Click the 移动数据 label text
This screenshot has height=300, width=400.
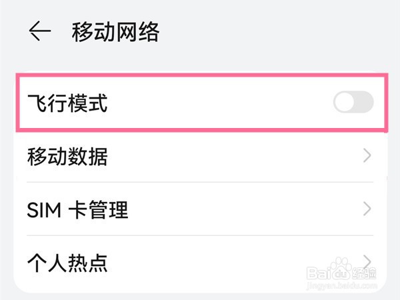tap(67, 157)
